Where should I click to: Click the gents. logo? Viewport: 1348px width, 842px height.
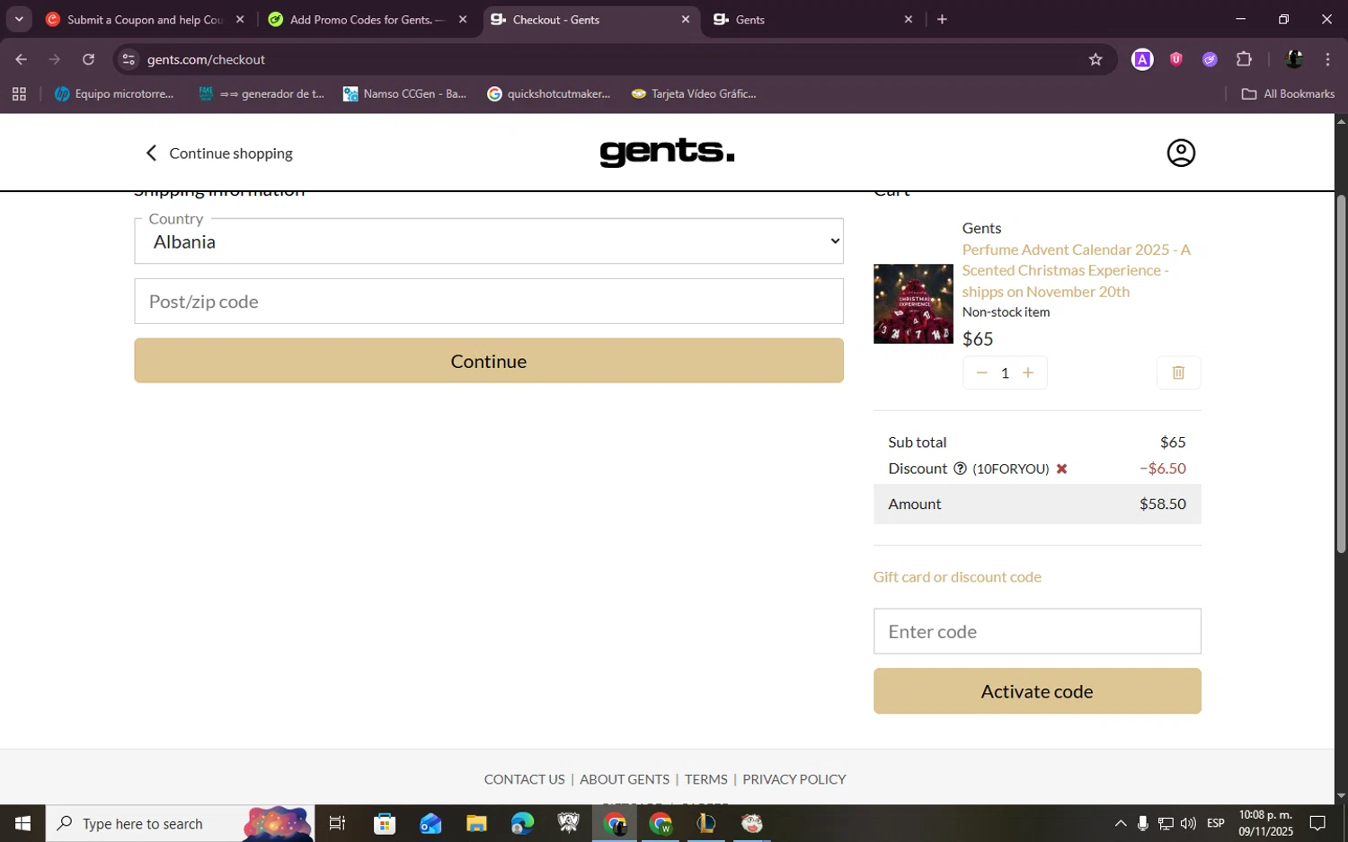pyautogui.click(x=667, y=153)
